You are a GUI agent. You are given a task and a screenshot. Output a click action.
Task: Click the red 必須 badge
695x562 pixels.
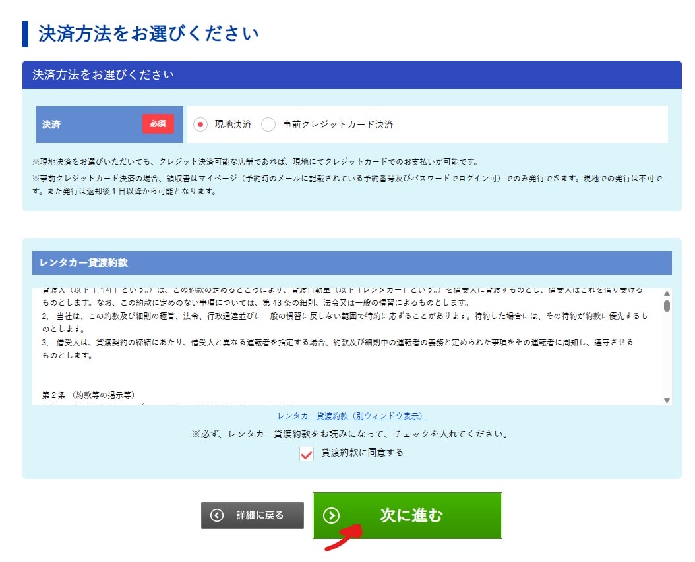point(158,124)
